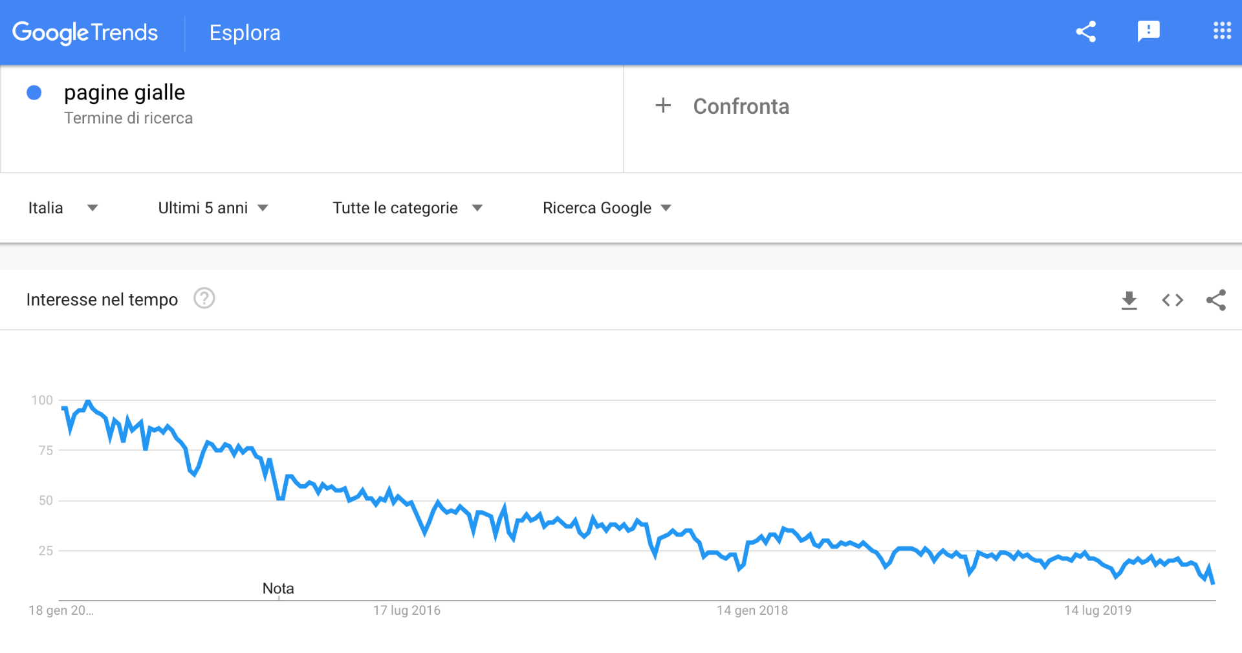Click the share icon in the header
The height and width of the screenshot is (653, 1242).
(1085, 32)
